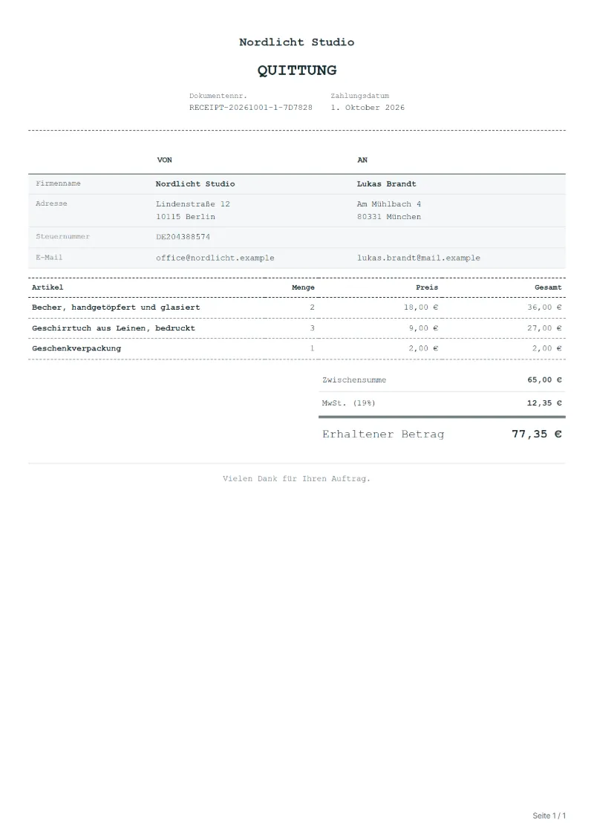The width and height of the screenshot is (594, 840).
Task: Select the recipient name Lukas Brandt
Action: 387,183
